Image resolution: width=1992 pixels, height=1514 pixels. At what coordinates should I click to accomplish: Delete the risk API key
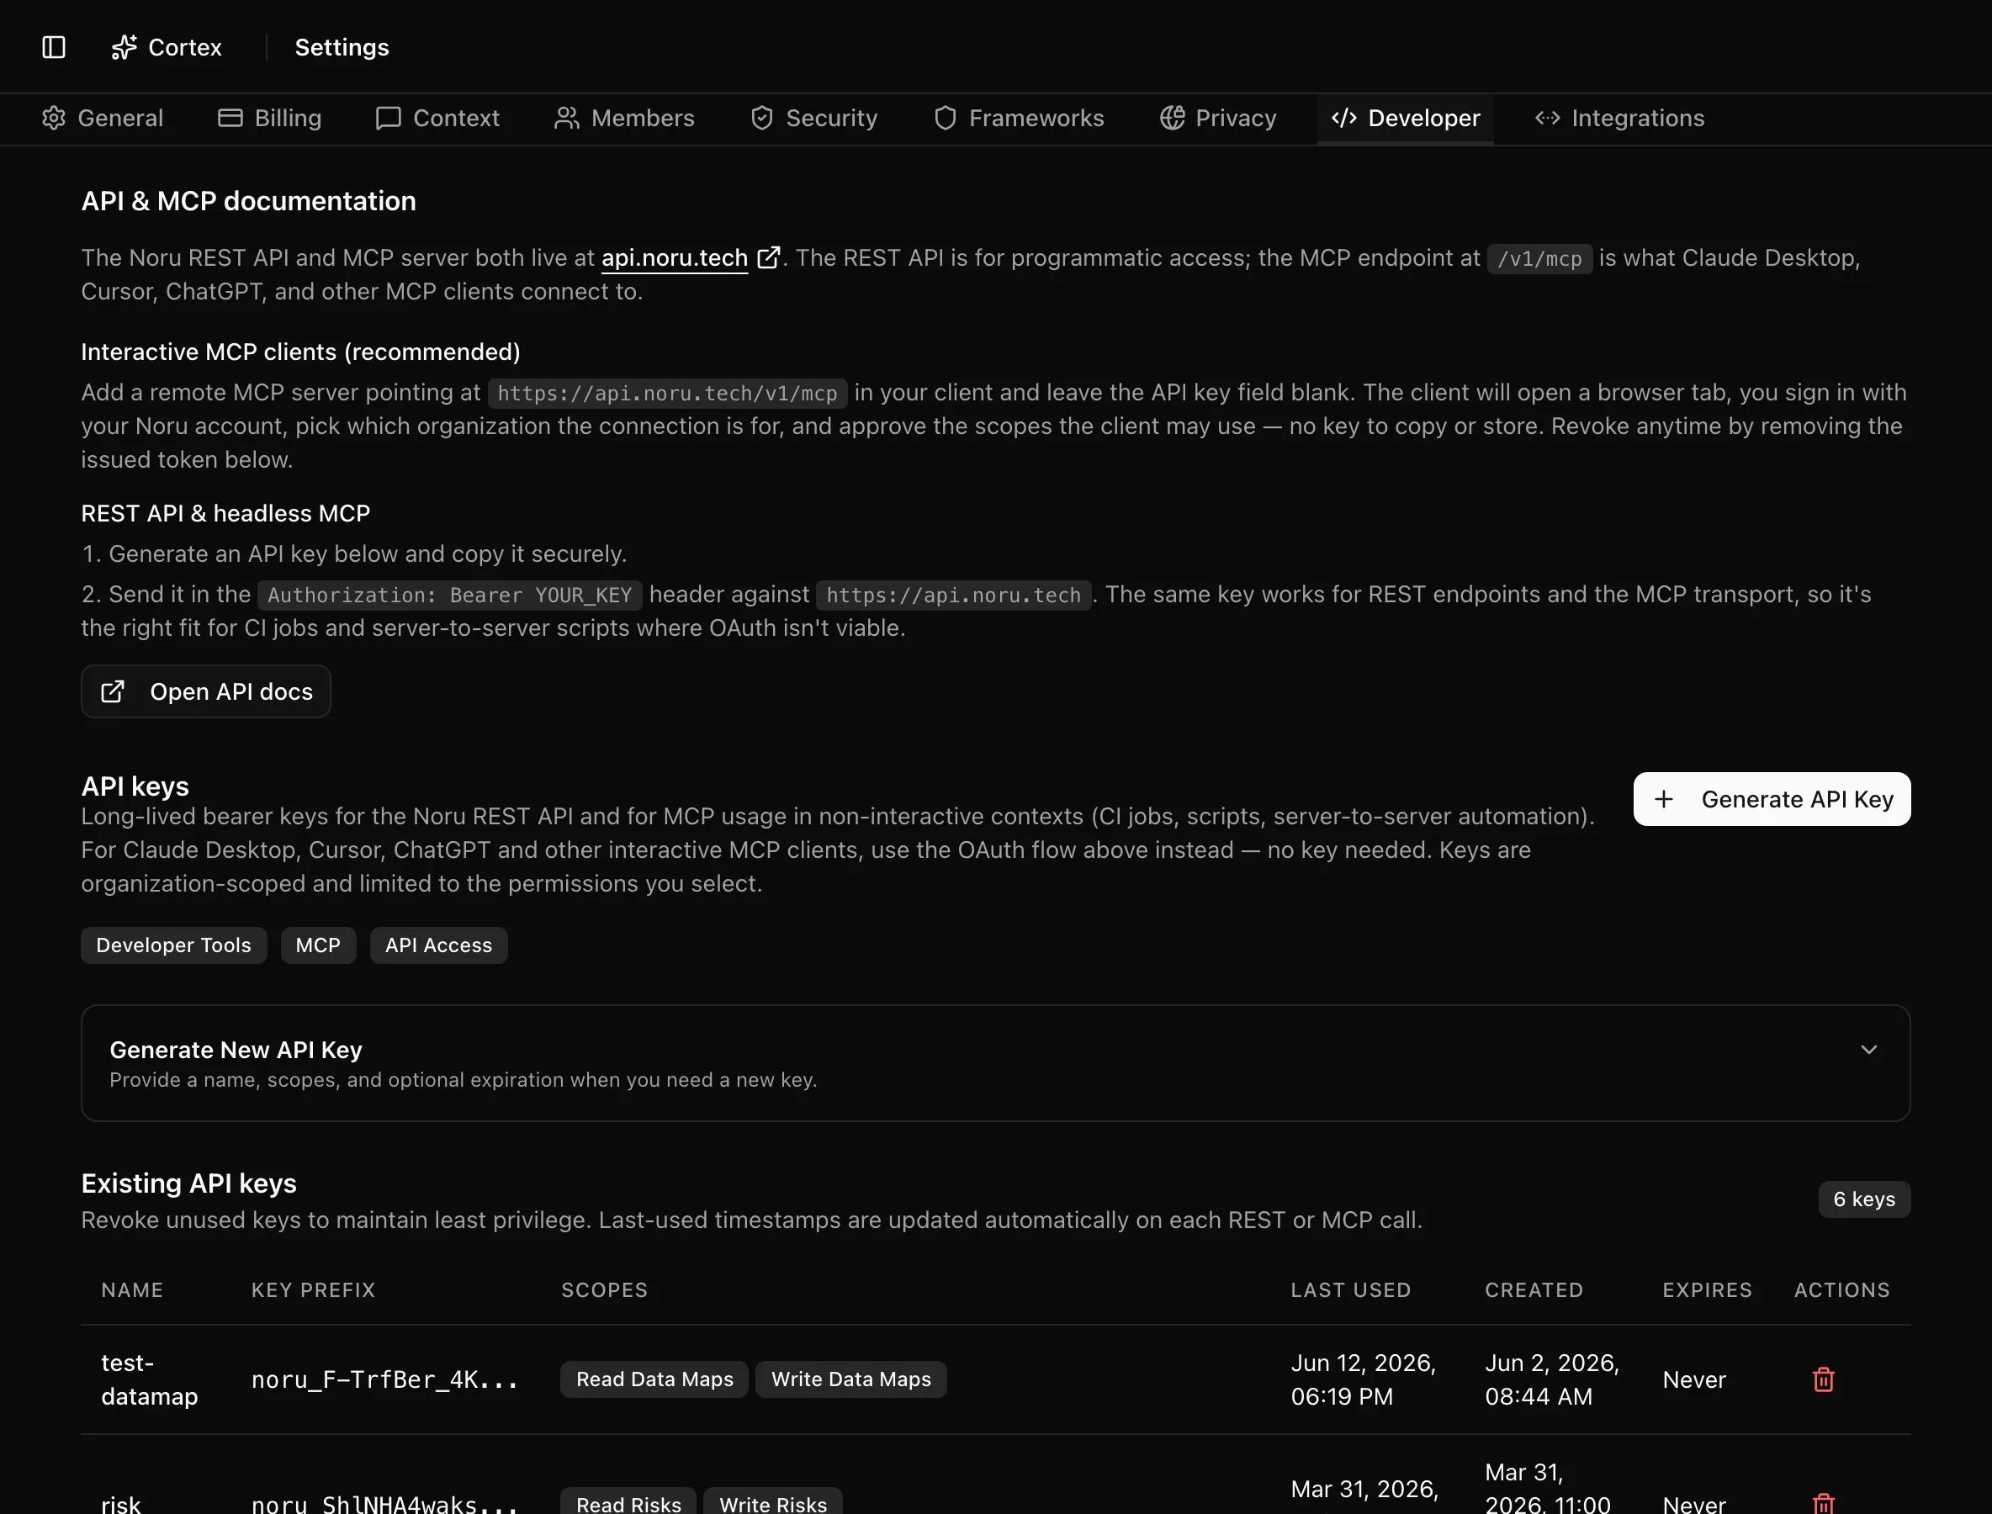(1824, 1503)
